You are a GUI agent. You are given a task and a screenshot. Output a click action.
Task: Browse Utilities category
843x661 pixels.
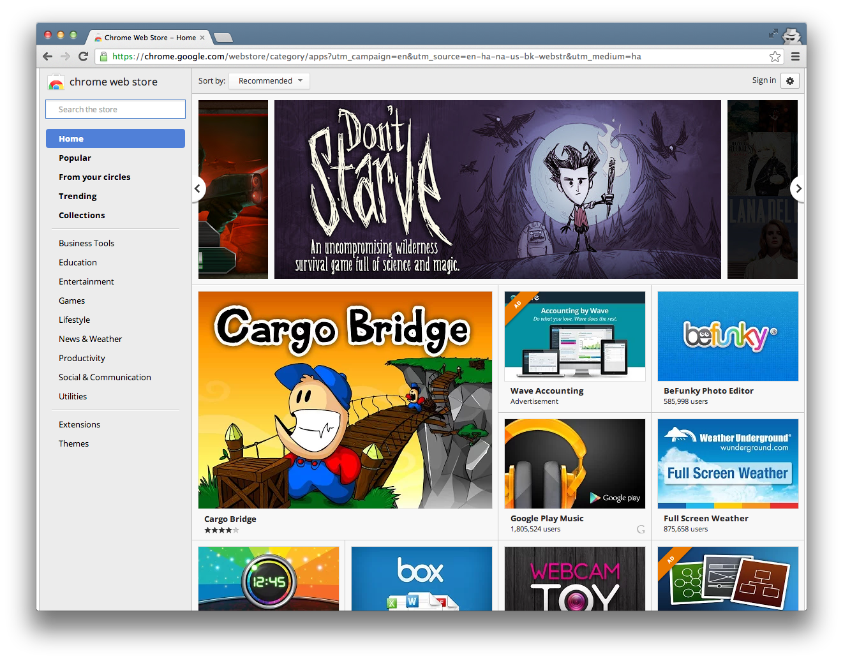click(x=73, y=396)
